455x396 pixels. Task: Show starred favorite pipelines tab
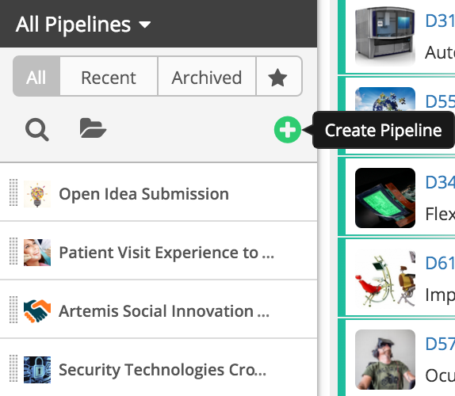278,77
